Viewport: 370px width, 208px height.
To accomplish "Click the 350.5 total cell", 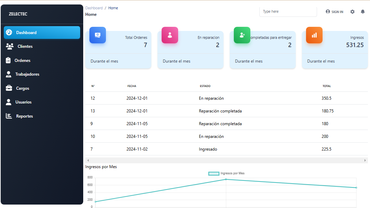I will pos(326,98).
